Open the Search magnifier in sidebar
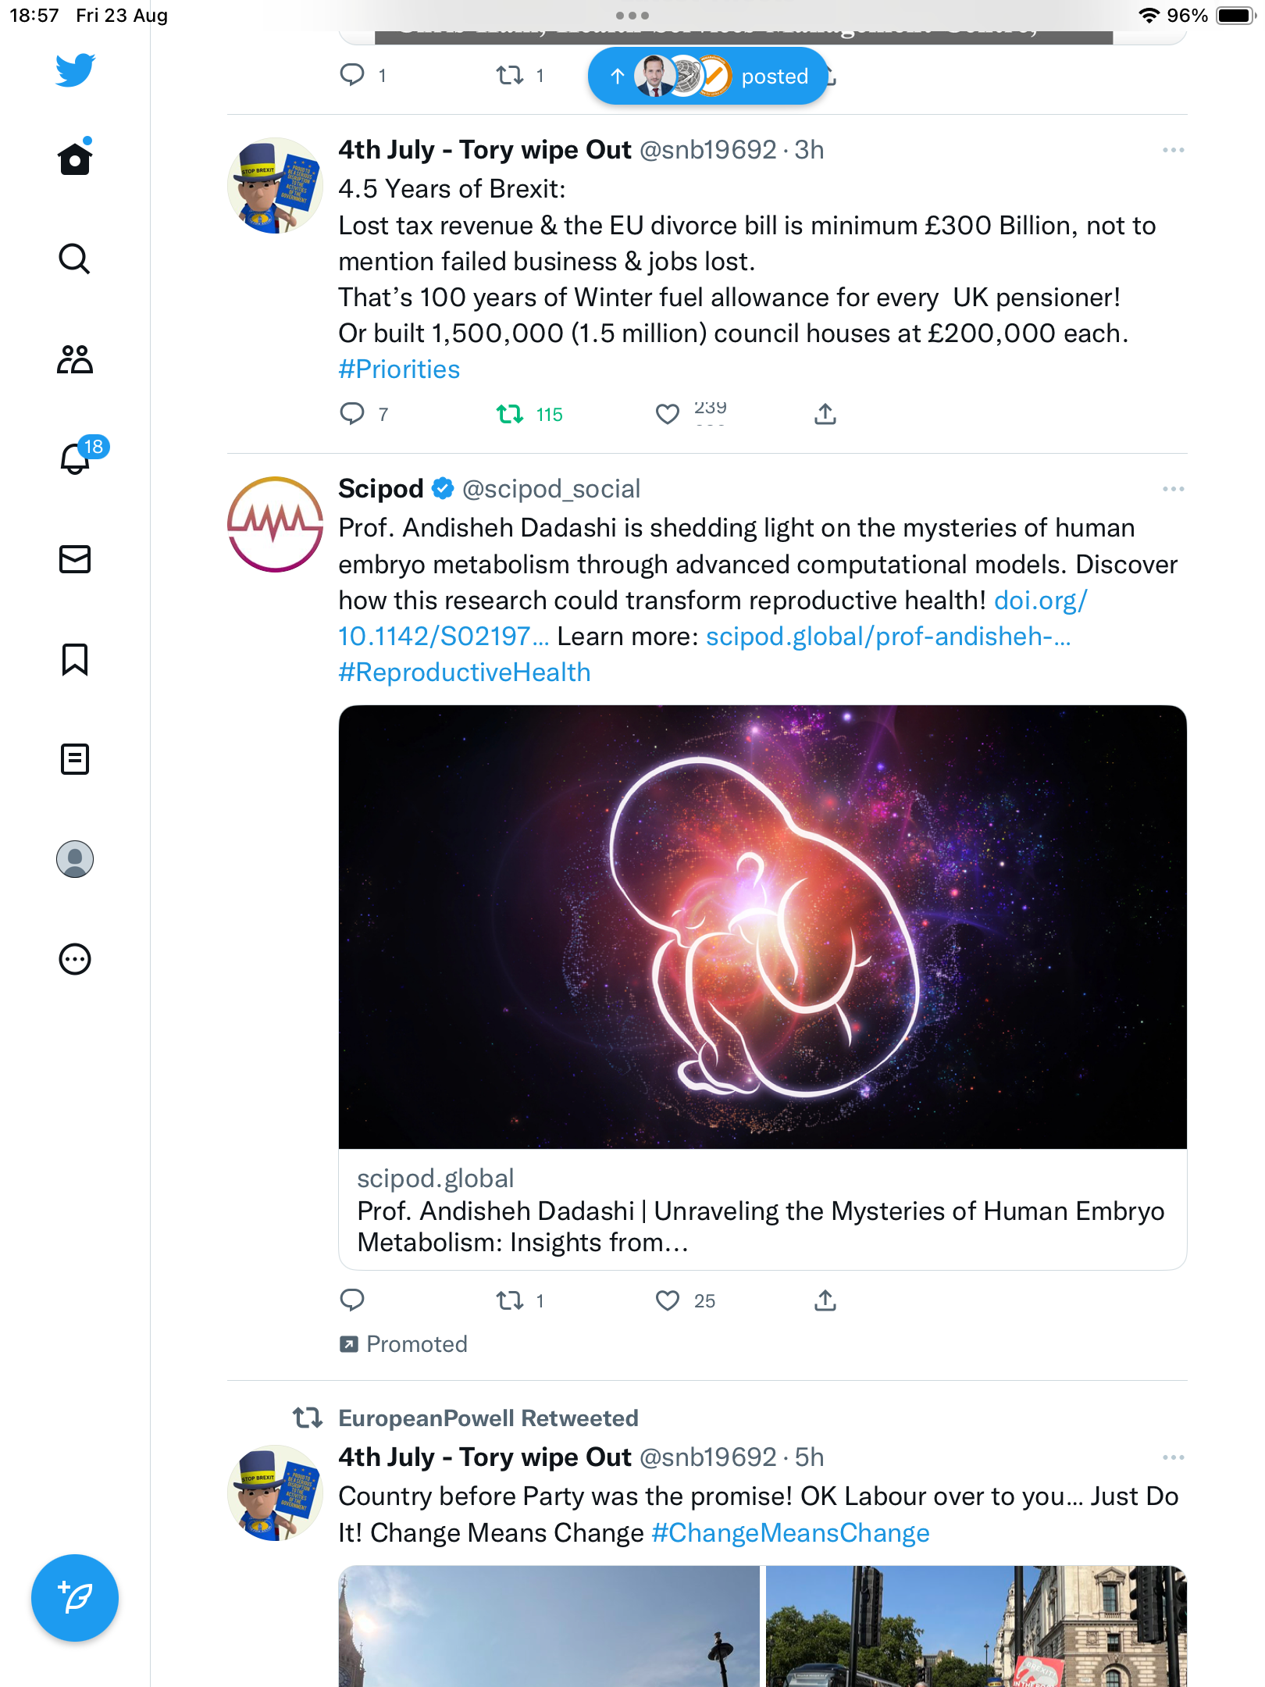The image size is (1265, 1687). pyautogui.click(x=75, y=259)
